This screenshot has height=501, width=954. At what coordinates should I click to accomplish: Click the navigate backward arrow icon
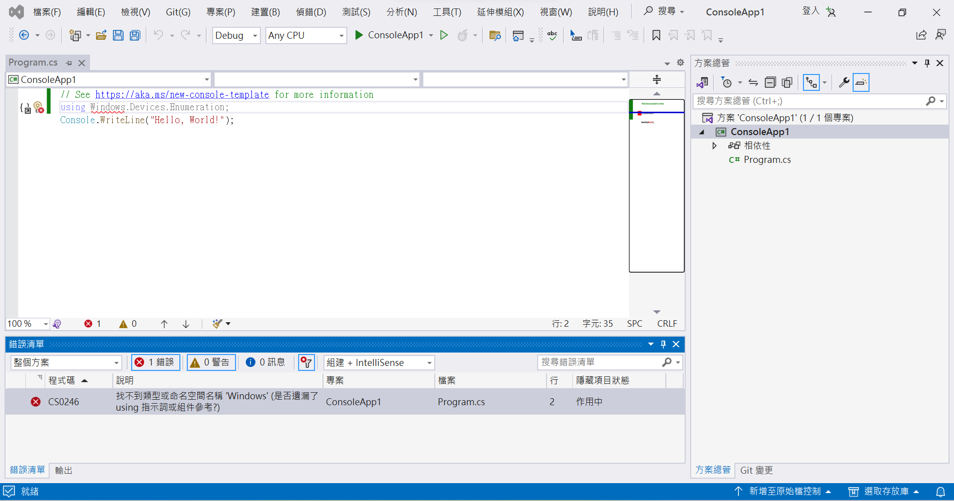click(x=24, y=35)
